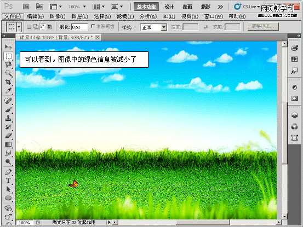Open the Masks panel icon
Viewport: 303px width, 227px height.
coord(294,98)
